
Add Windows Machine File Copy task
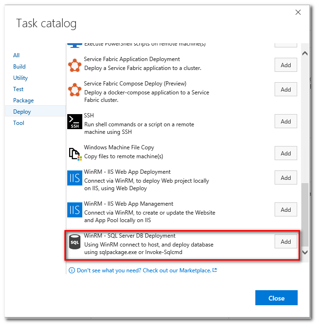coord(285,154)
